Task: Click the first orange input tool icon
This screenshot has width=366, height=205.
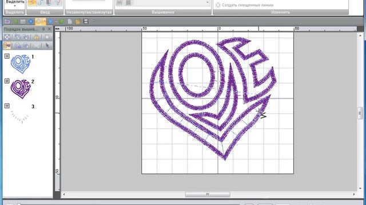Action: point(32,3)
